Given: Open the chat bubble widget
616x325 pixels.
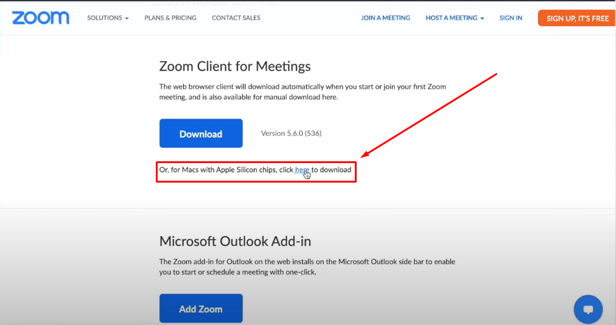Looking at the screenshot, I should (588, 309).
